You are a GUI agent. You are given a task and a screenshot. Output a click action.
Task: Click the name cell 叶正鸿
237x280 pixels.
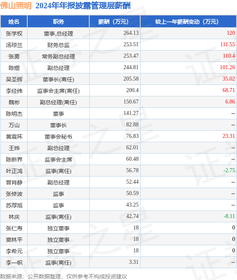tap(14, 171)
